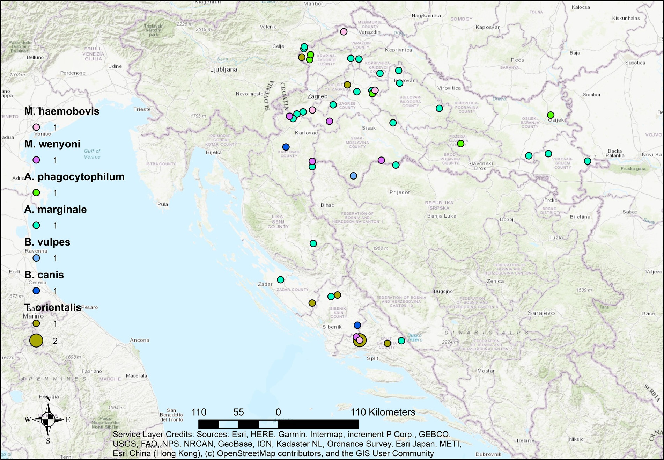Click the teal marker in Virovitica-Podravina County
This screenshot has width=664, height=460.
tap(439, 108)
